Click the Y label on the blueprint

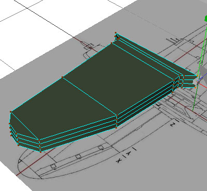(x=128, y=154)
